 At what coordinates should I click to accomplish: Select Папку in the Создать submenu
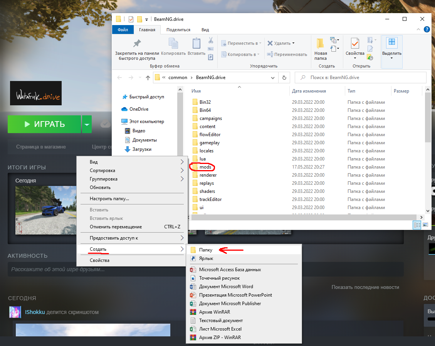(x=244, y=250)
